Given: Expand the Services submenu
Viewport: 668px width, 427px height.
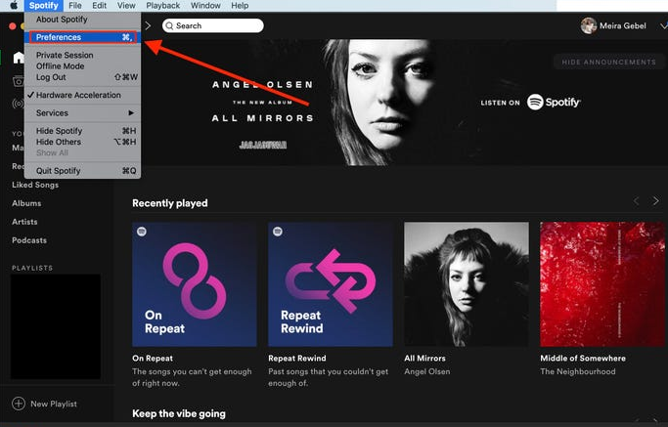Looking at the screenshot, I should [83, 112].
